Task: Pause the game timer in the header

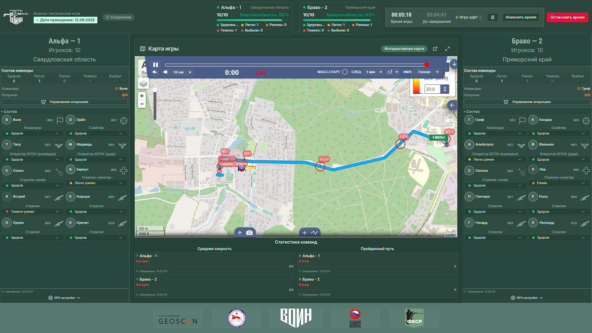Action: point(492,17)
